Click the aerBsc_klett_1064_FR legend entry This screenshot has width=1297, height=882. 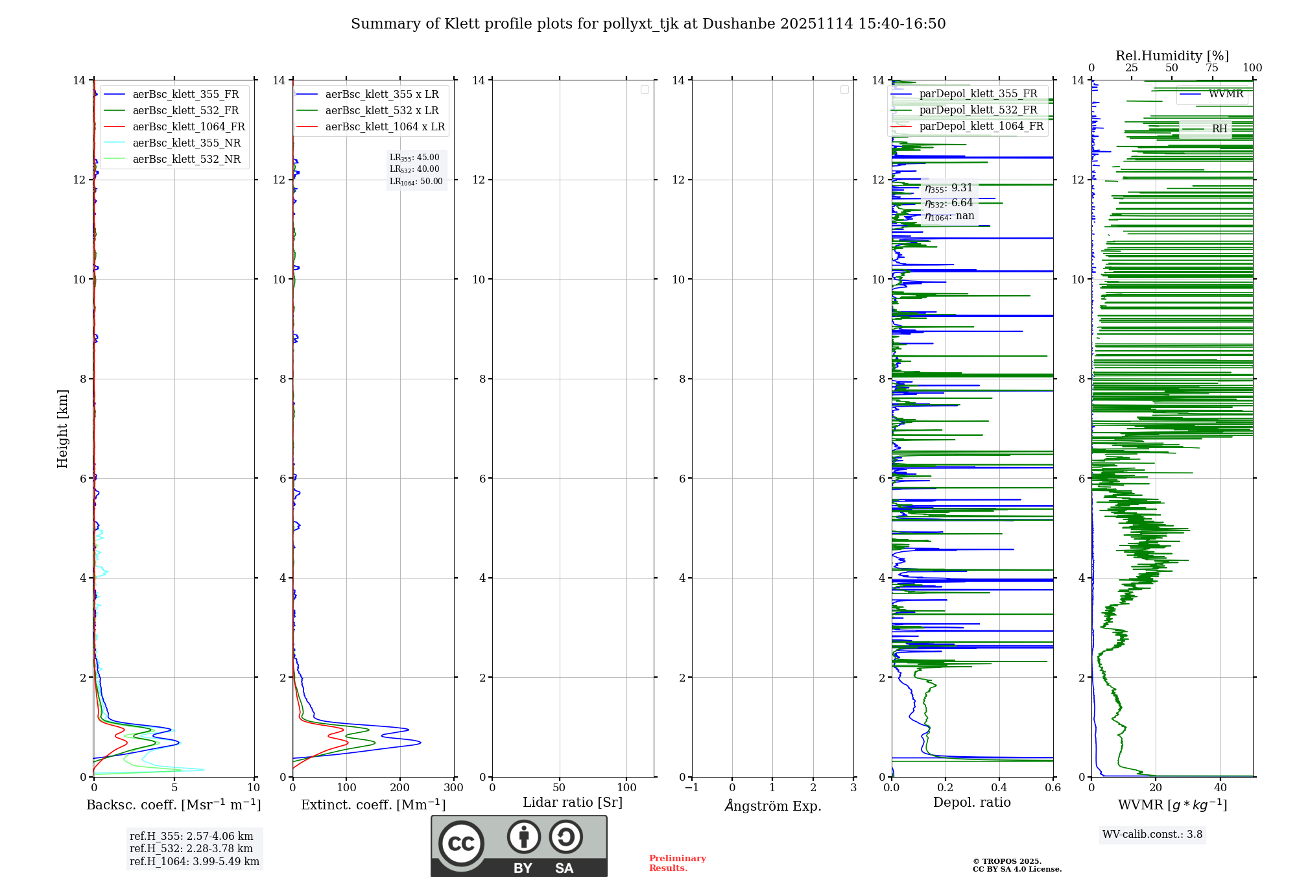(x=188, y=127)
